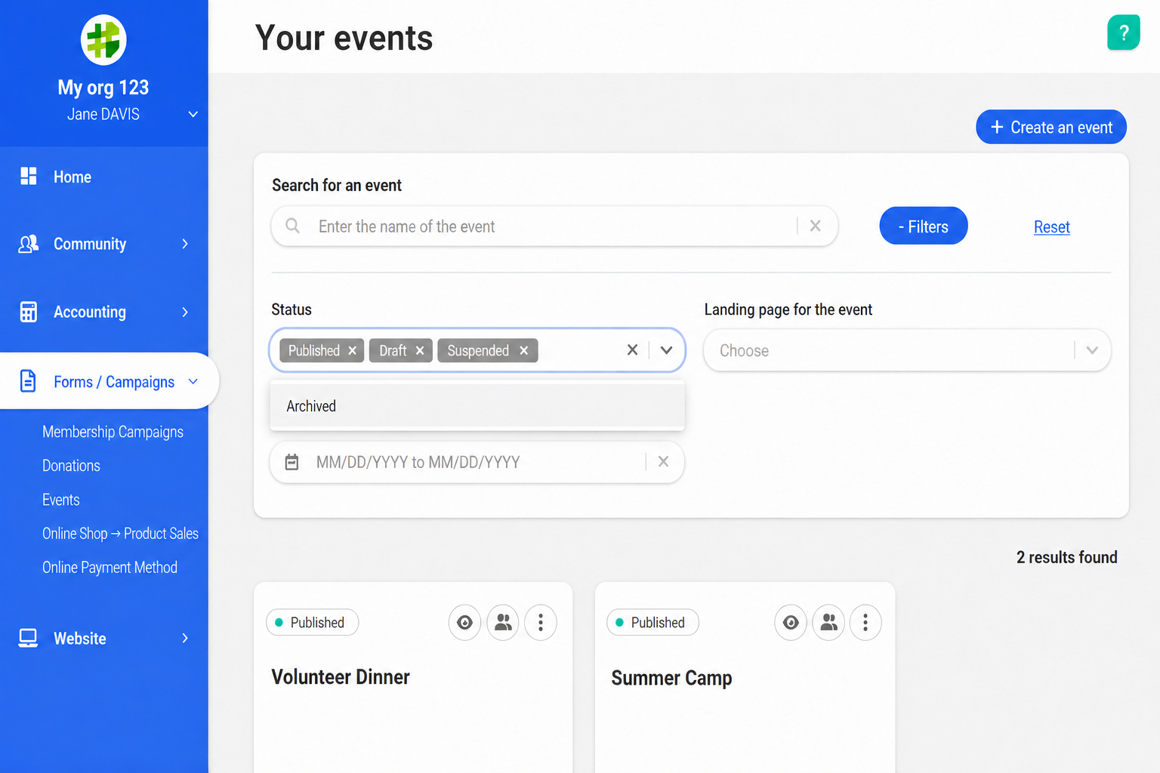Click preview eye icon on Summer Camp card

pyautogui.click(x=791, y=623)
